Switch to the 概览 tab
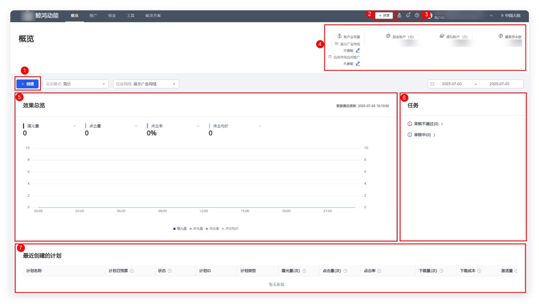The image size is (539, 304). [75, 16]
